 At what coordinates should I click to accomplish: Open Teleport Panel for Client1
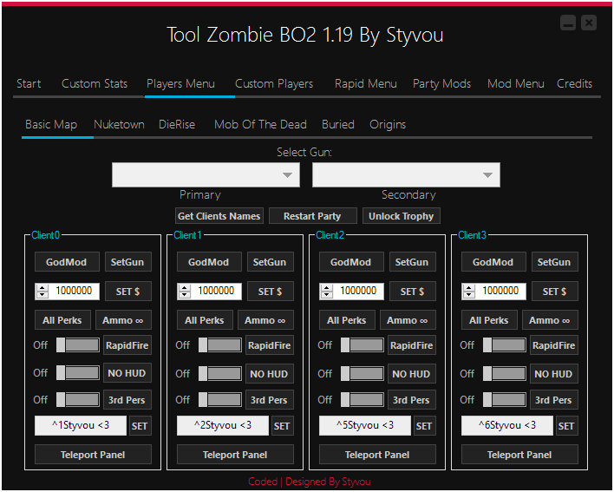235,455
